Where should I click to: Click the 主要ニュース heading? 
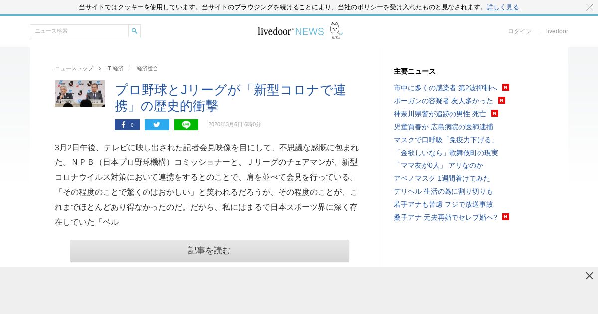415,71
